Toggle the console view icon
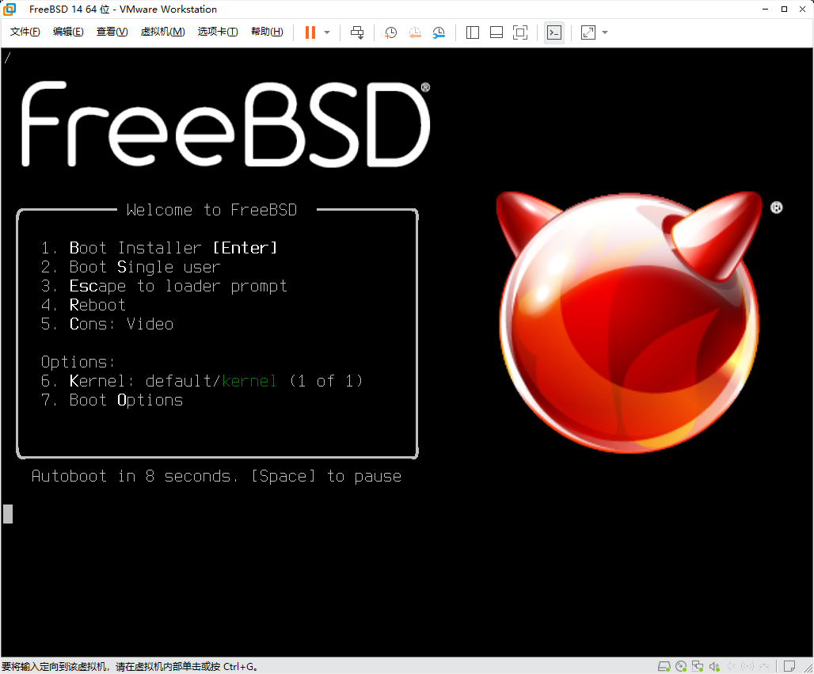The height and width of the screenshot is (674, 814). tap(554, 32)
